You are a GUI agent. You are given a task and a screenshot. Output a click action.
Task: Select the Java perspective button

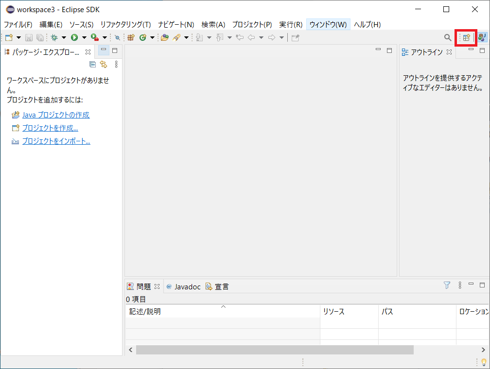click(482, 38)
